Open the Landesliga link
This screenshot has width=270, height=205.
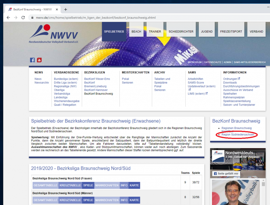61,97
